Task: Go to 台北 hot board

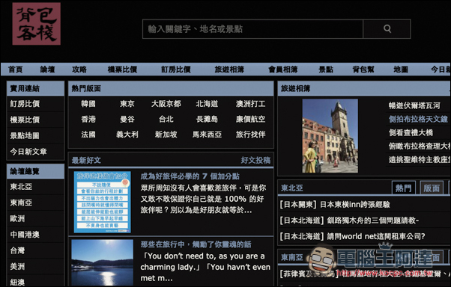Action: 166,119
